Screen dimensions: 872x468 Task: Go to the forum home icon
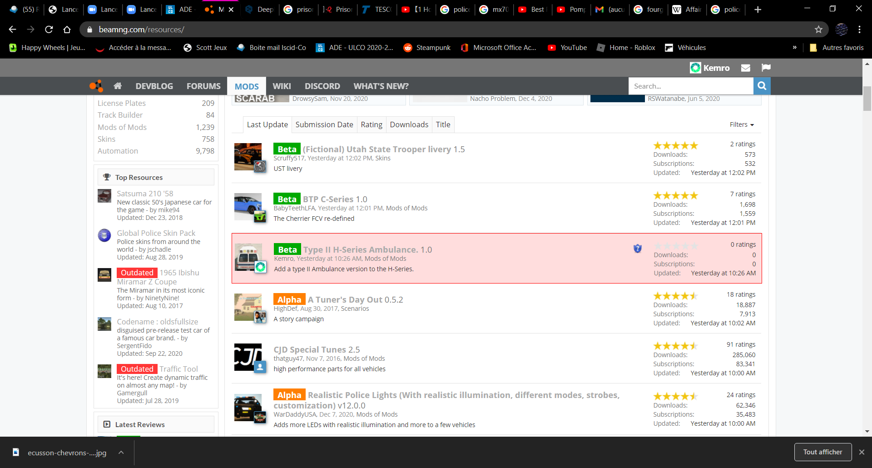click(x=118, y=86)
